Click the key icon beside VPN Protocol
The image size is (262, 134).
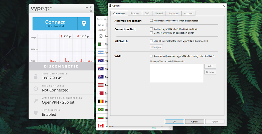point(36,101)
